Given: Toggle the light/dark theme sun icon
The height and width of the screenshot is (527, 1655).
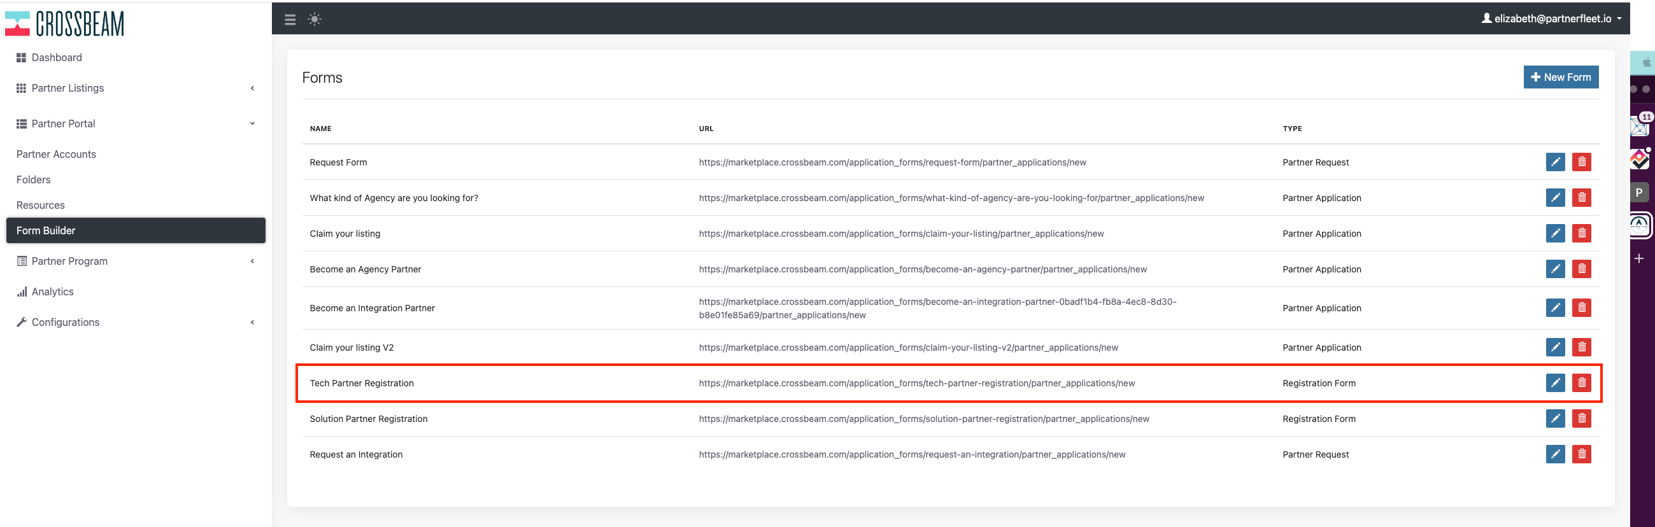Looking at the screenshot, I should point(314,19).
